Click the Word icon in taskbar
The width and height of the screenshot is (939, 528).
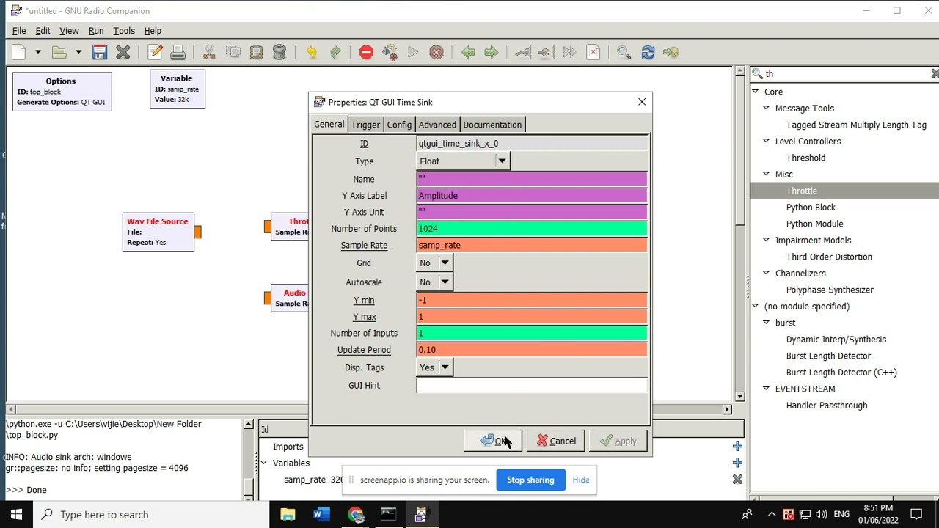[x=321, y=515]
